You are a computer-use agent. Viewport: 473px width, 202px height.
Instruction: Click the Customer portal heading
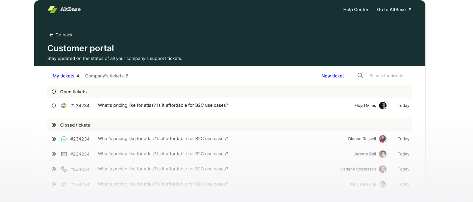[81, 48]
